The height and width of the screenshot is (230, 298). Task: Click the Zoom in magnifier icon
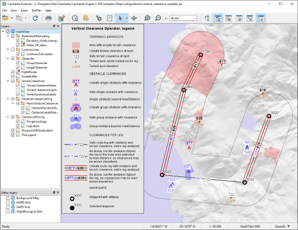[148, 18]
